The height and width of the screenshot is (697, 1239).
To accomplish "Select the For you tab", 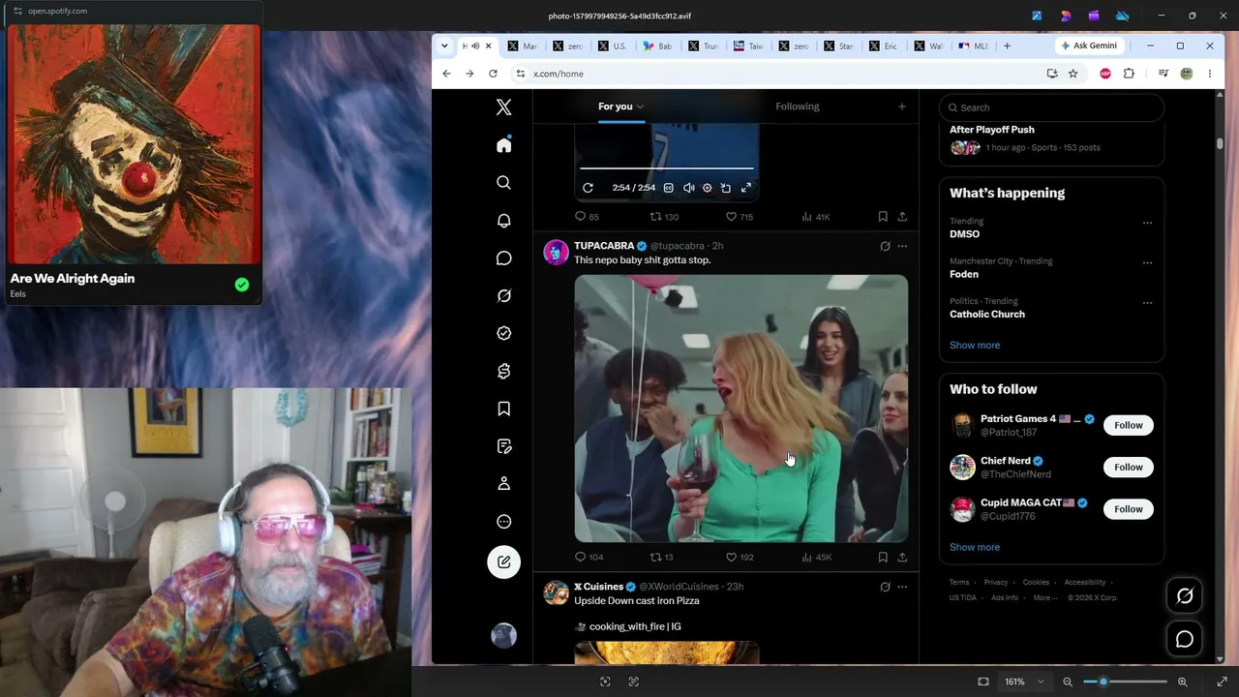I will click(620, 106).
